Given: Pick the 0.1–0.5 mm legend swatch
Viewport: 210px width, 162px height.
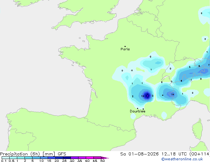Looking at the screenshot, I should (x=6, y=158).
